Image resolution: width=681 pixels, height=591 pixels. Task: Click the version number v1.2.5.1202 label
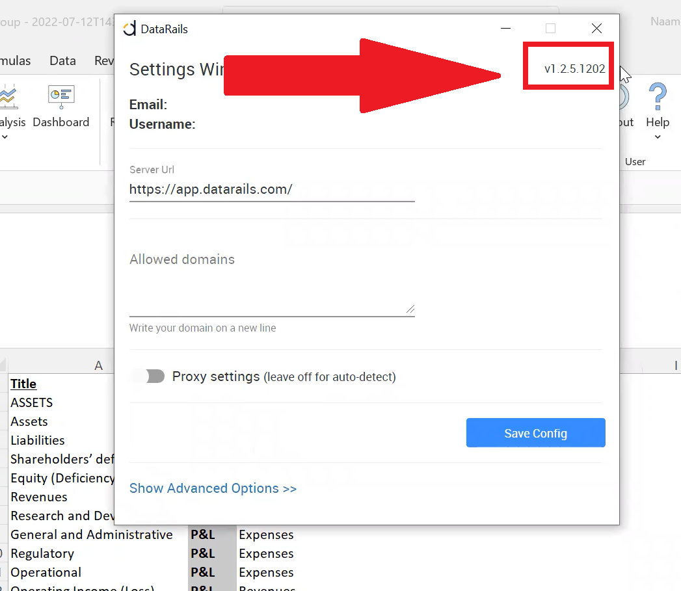(574, 68)
